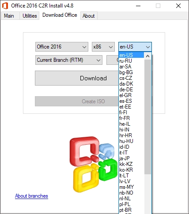
Task: Select ja-JP in the language list
Action: coord(131,158)
